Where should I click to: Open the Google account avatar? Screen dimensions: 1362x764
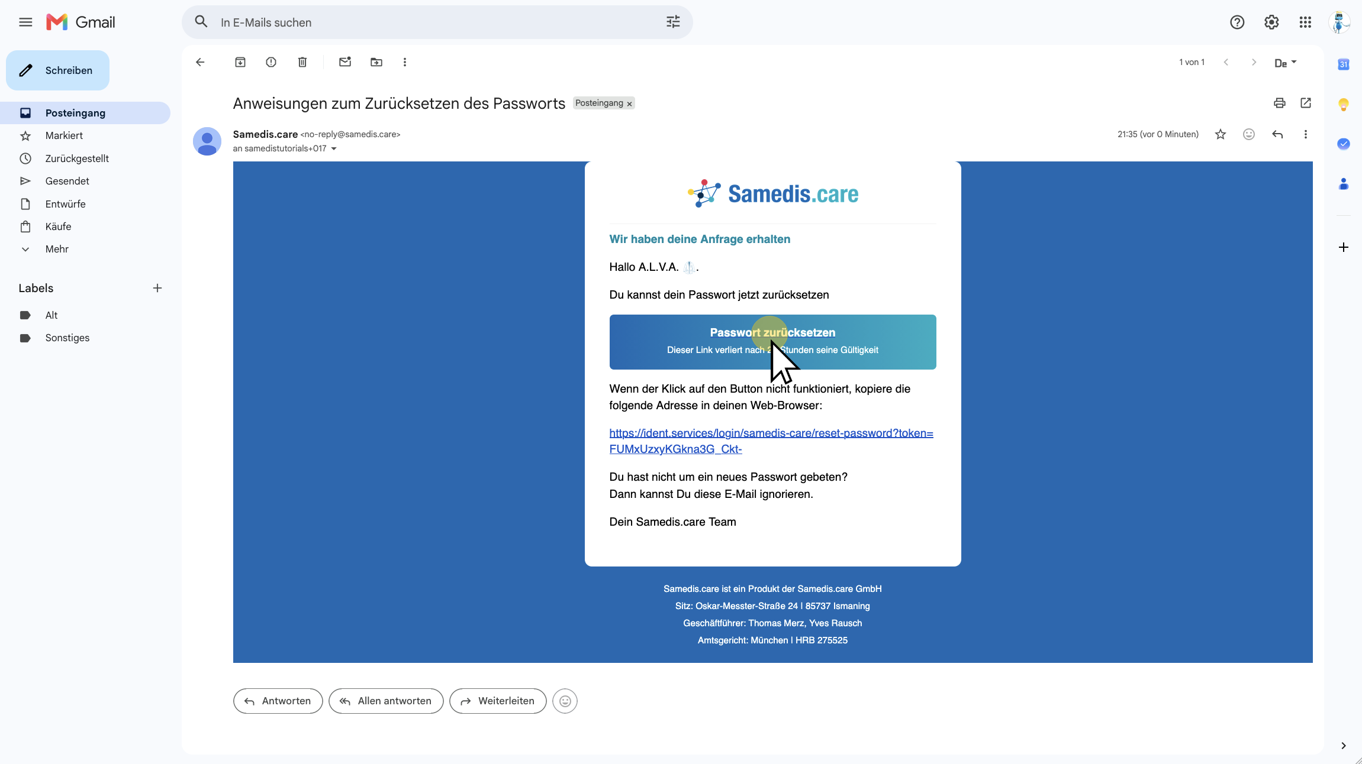(1340, 22)
